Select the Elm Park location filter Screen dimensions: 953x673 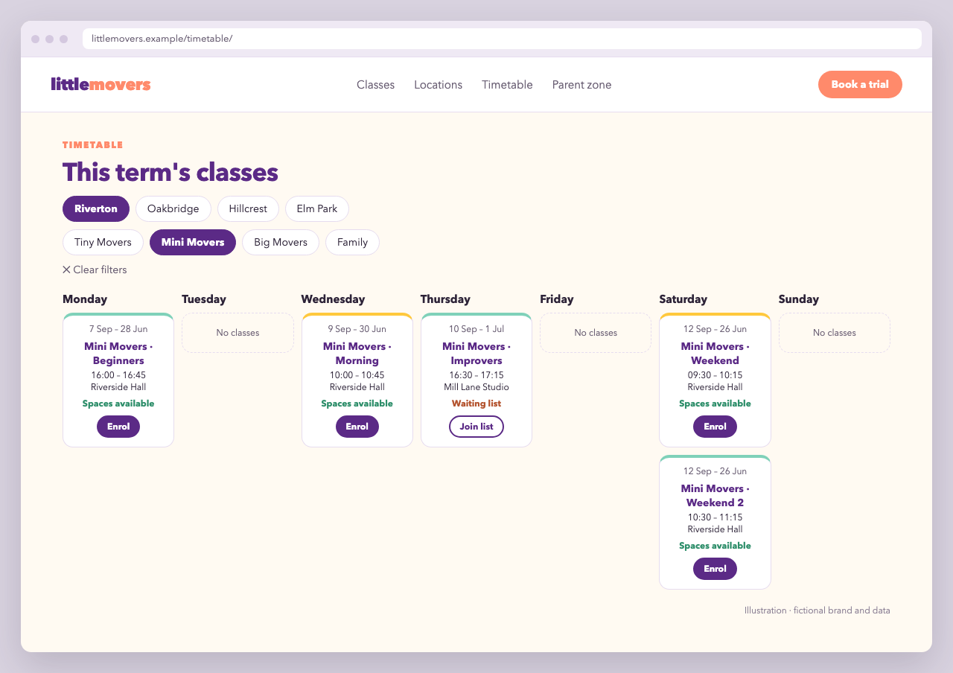(x=317, y=208)
